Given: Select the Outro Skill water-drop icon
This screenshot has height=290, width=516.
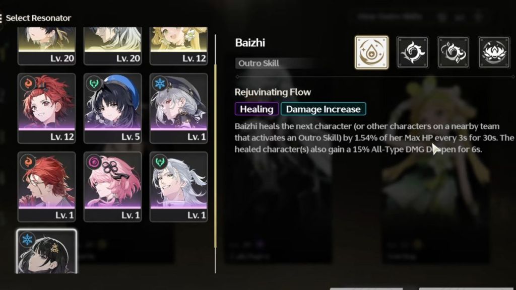Looking at the screenshot, I should pos(371,52).
